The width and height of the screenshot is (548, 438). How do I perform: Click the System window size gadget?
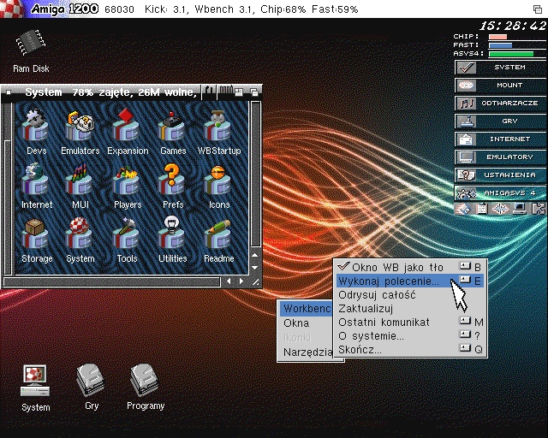[256, 281]
